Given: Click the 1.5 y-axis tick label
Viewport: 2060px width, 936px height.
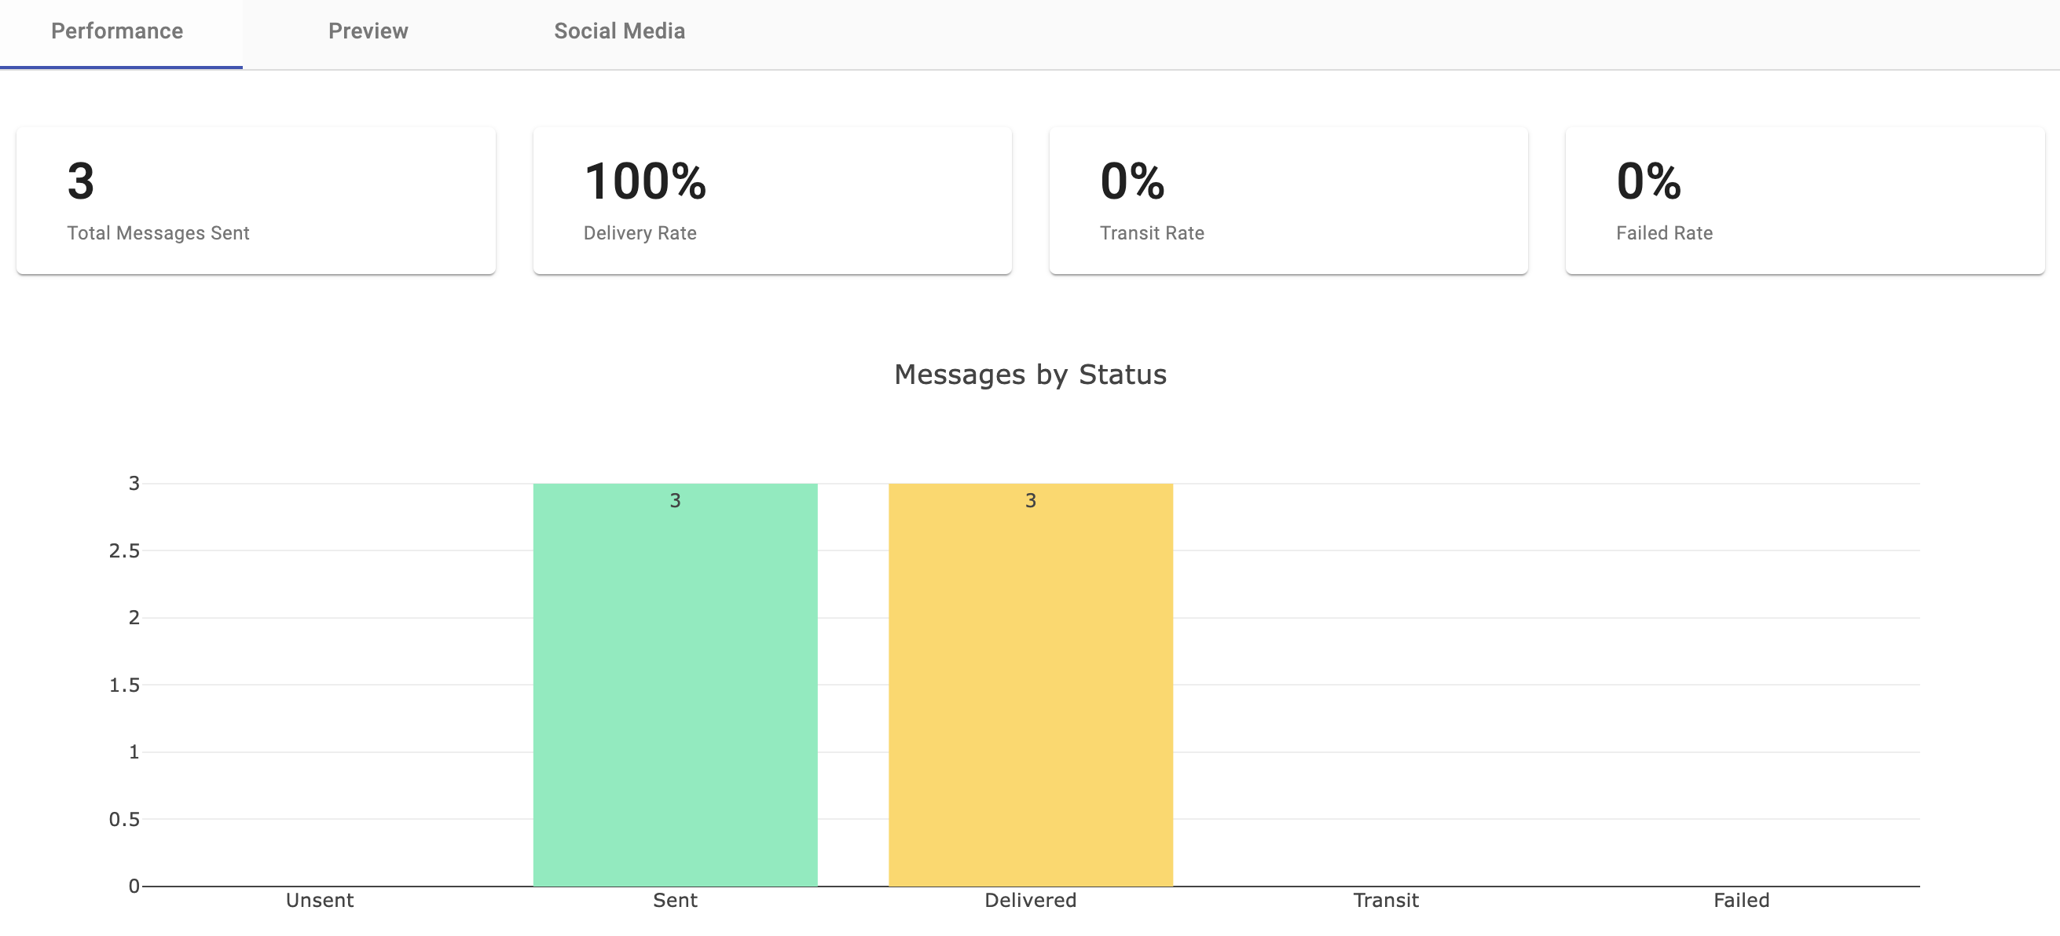Looking at the screenshot, I should click(124, 685).
